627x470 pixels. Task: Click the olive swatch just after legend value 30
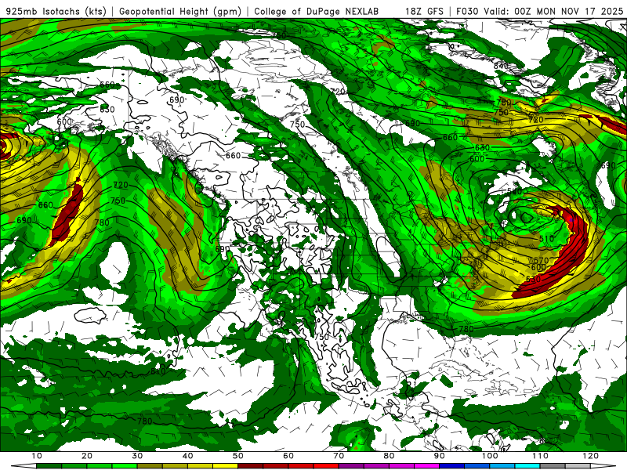click(150, 466)
